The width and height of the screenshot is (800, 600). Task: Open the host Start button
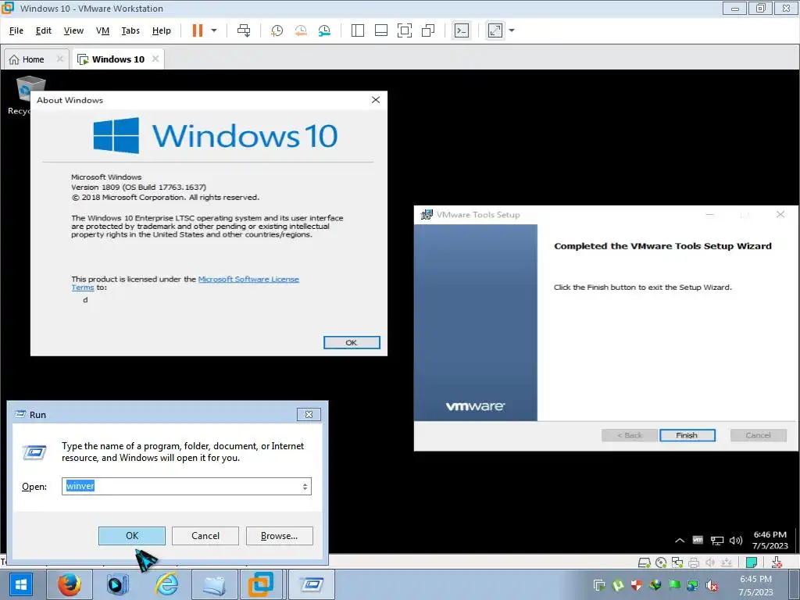[21, 584]
